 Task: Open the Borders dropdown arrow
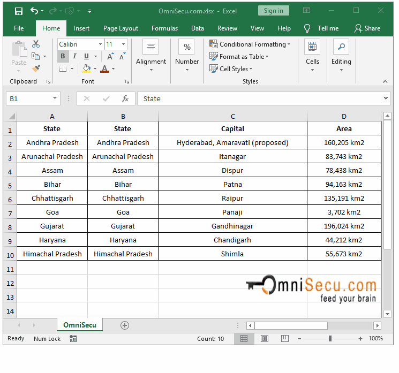[72, 68]
